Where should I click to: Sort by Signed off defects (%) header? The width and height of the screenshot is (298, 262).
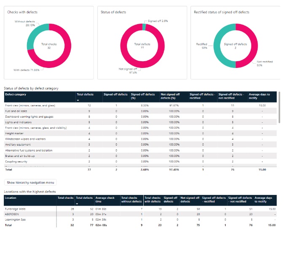pos(143,96)
